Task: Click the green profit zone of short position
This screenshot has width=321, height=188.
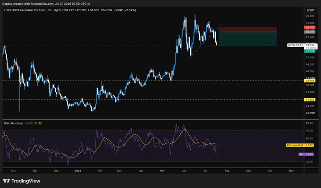Action: [x=248, y=39]
